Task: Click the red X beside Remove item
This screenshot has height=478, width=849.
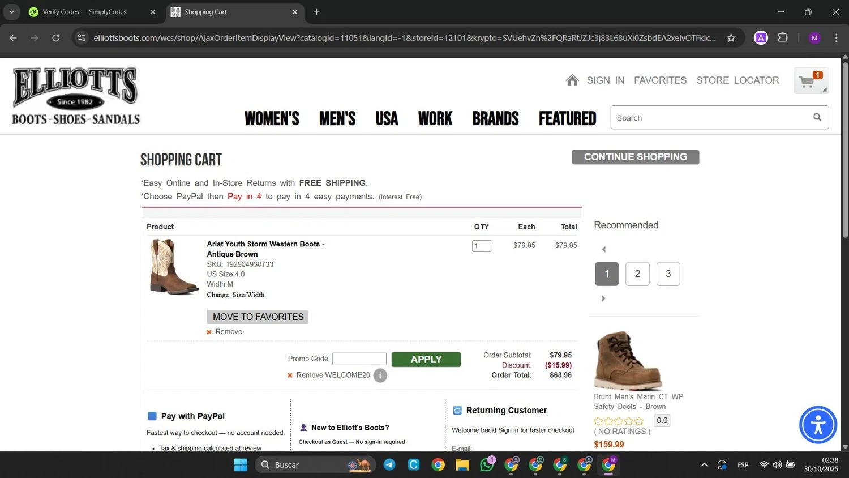Action: [209, 332]
